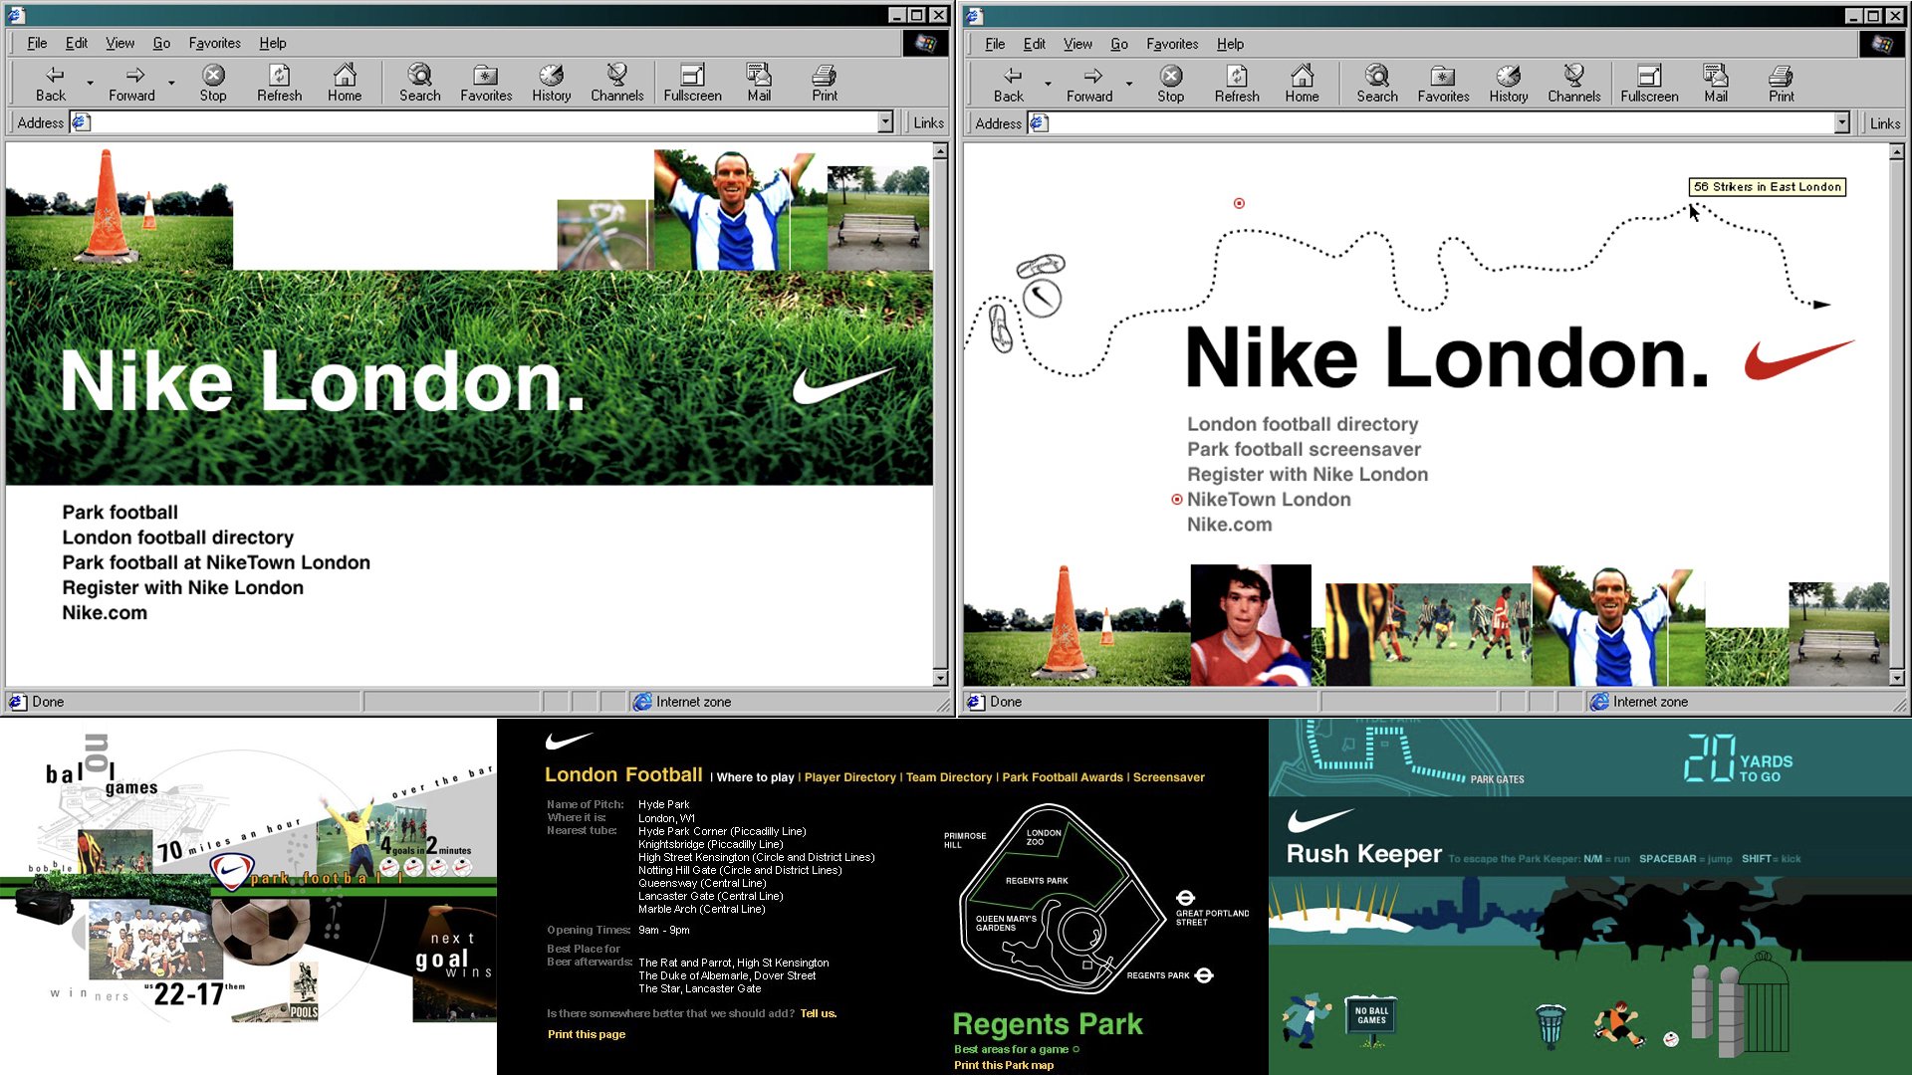The width and height of the screenshot is (1912, 1075).
Task: Click Back icon in right browser window
Action: point(1009,85)
